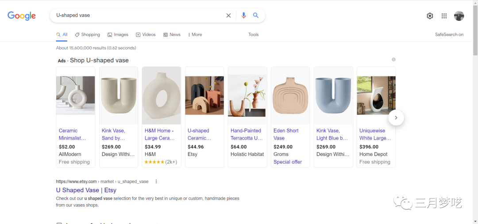Advance shopping carousel with right arrow
This screenshot has height=224, width=478.
(396, 118)
